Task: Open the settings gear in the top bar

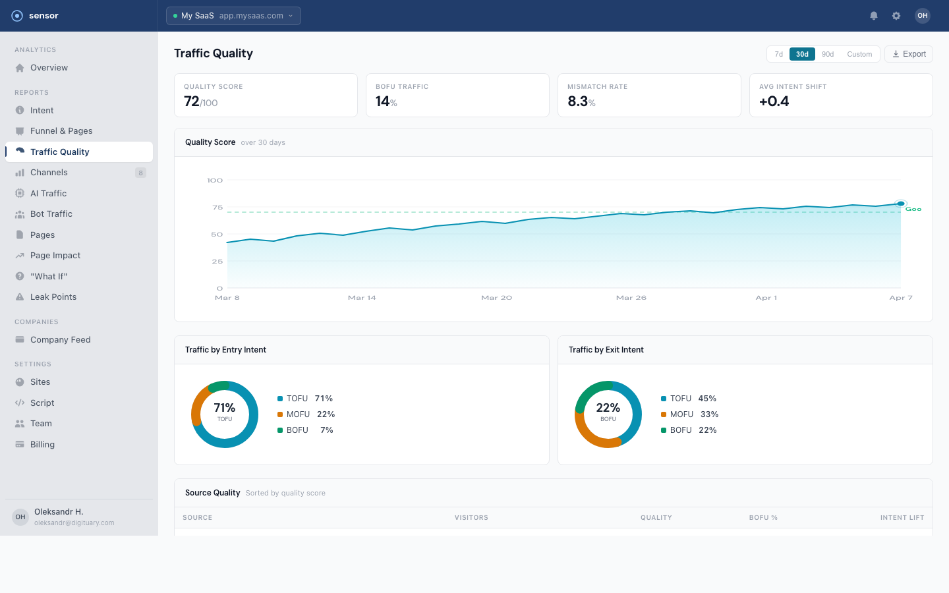Action: 896,15
